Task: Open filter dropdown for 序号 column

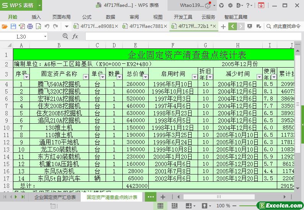Action: pos(26,77)
